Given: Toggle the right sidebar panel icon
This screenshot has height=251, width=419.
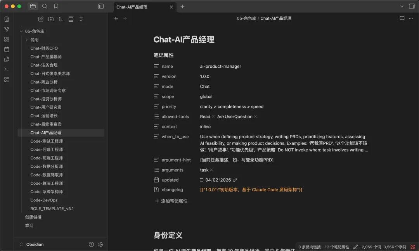Looking at the screenshot, I should point(412,6).
